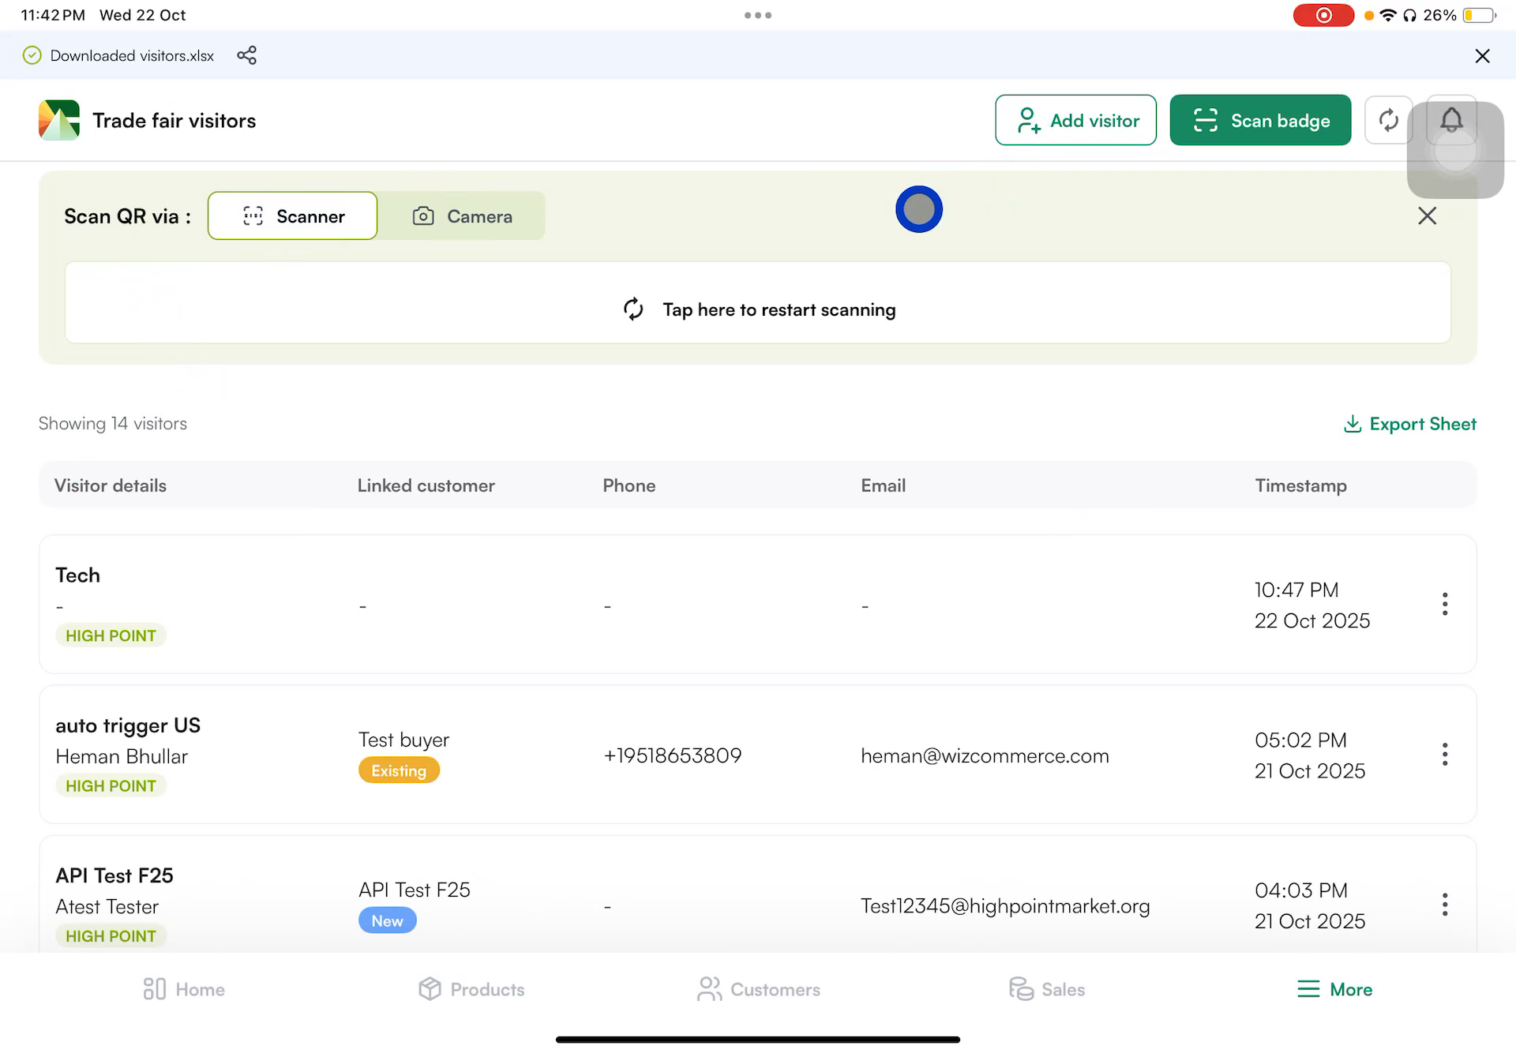The image size is (1516, 1053).
Task: Open the More menu at bottom right
Action: [1334, 989]
